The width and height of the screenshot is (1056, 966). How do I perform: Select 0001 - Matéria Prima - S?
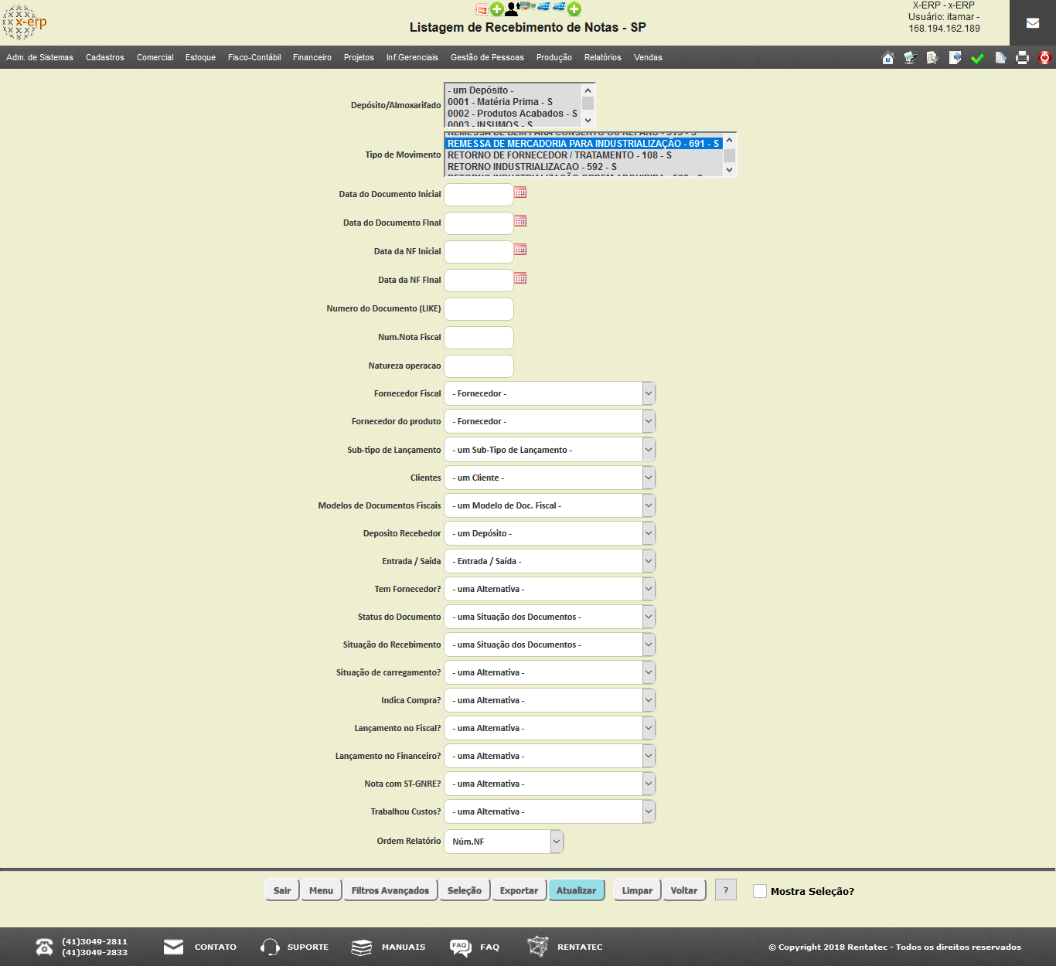coord(513,102)
